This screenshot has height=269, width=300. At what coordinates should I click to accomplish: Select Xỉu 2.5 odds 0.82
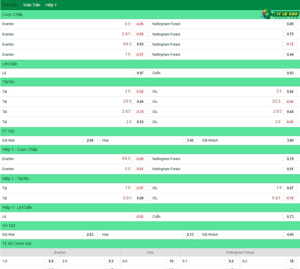290,92
